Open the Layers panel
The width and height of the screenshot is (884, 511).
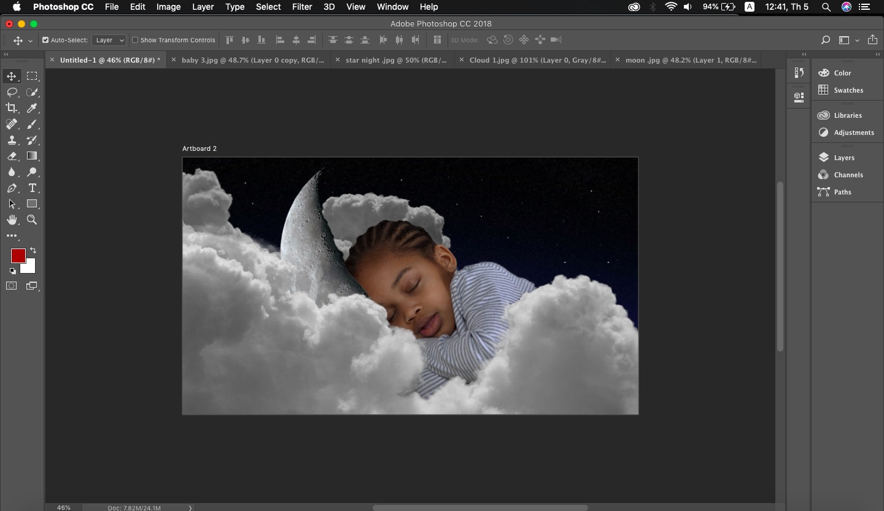coord(844,158)
